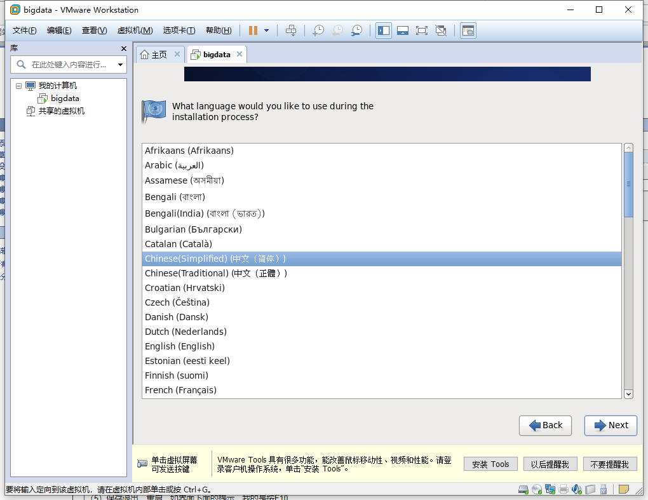Choose Estonian language in the list

[x=381, y=361]
